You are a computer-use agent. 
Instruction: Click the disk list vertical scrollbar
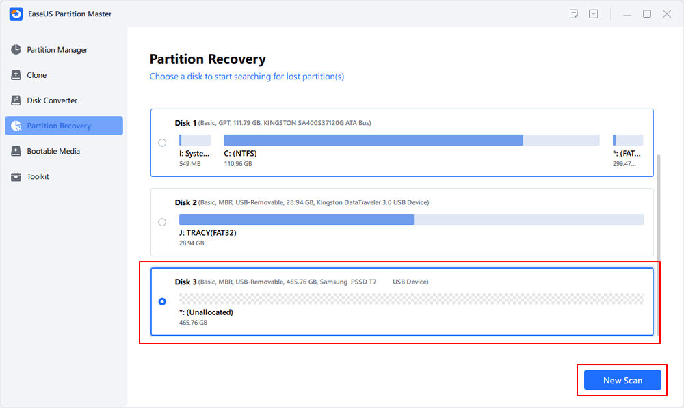point(659,205)
